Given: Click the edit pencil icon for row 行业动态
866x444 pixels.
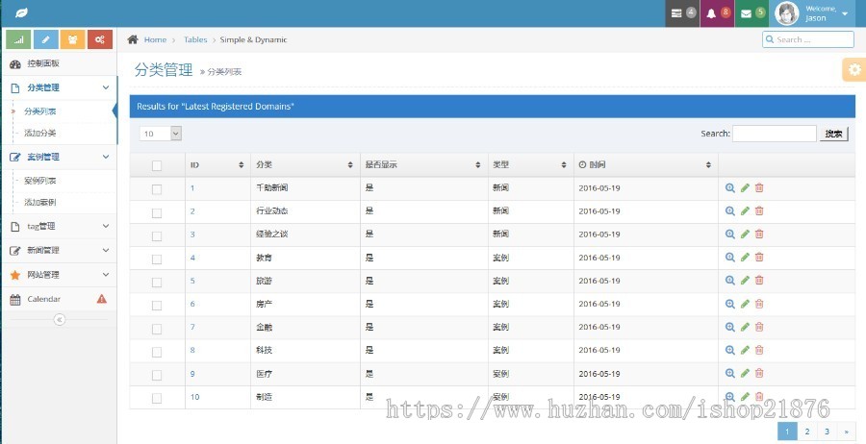Looking at the screenshot, I should pyautogui.click(x=745, y=211).
